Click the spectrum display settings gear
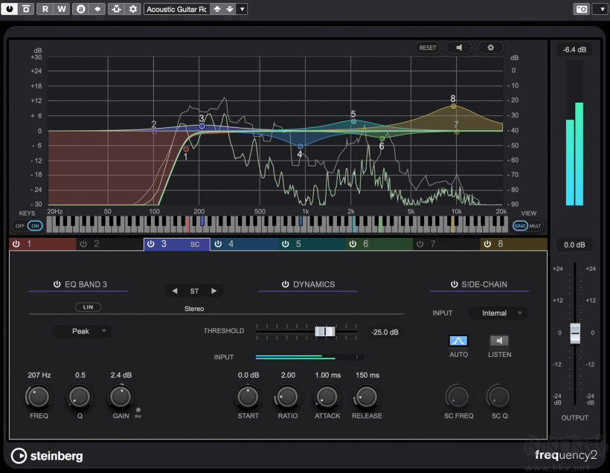This screenshot has width=610, height=473. tap(490, 47)
